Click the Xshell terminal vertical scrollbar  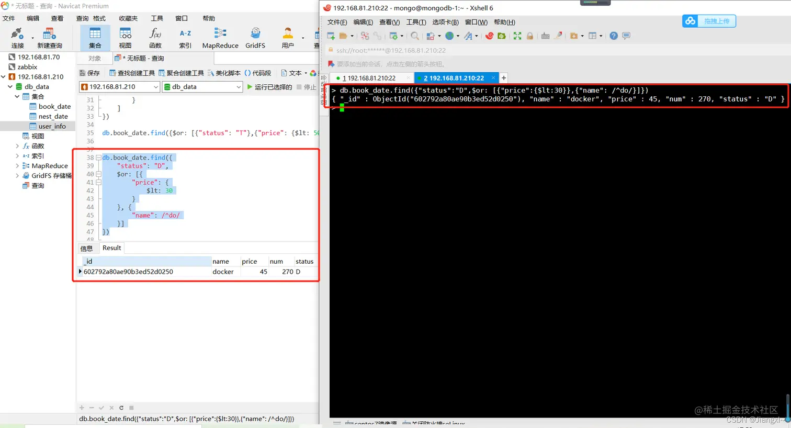click(x=787, y=408)
